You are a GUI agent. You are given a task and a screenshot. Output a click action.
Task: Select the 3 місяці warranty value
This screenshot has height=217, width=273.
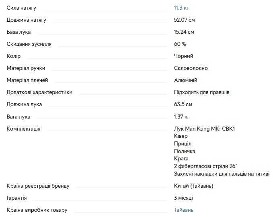pyautogui.click(x=183, y=198)
